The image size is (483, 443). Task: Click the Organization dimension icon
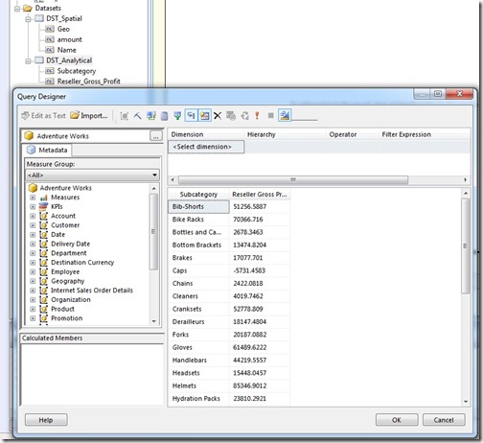point(43,300)
